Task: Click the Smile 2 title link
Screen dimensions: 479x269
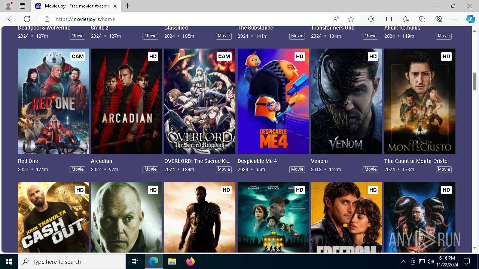Action: point(100,28)
